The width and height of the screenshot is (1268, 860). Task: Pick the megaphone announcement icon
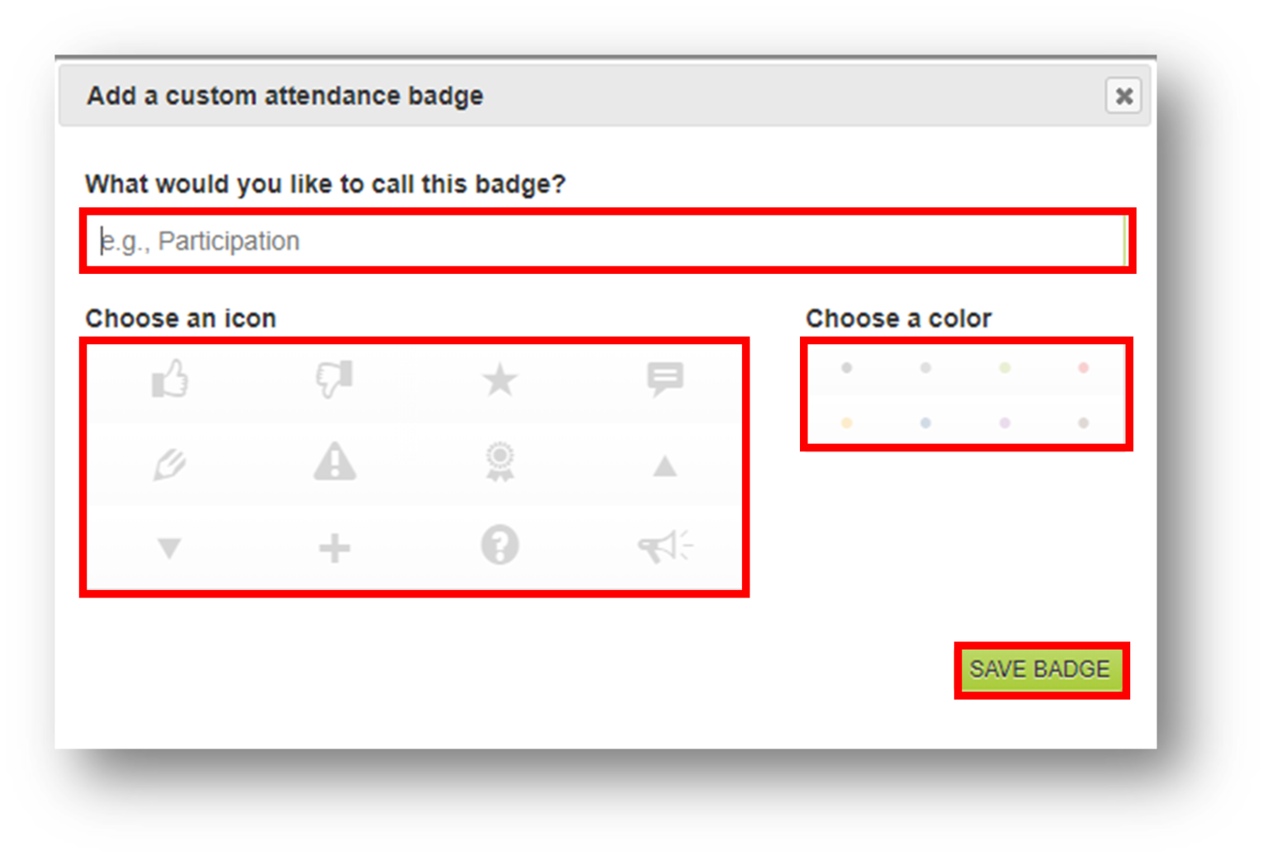click(x=665, y=546)
